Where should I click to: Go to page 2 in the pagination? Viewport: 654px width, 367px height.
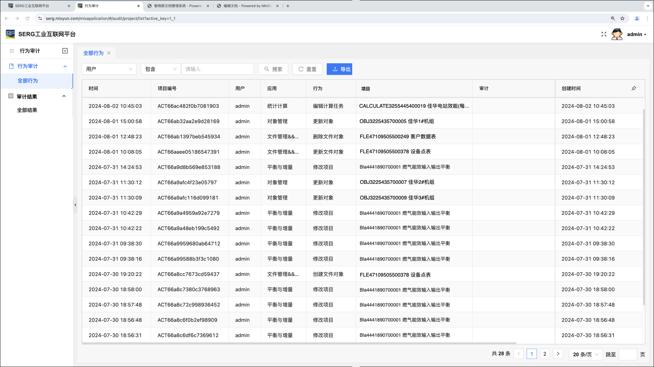[x=545, y=354]
